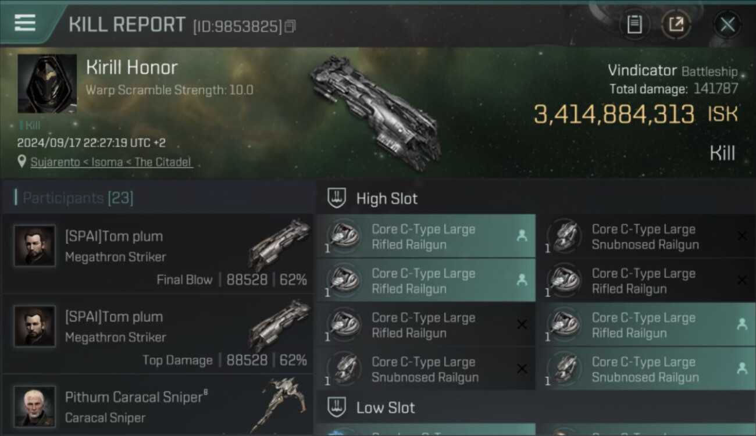Open the hamburger menu icon
This screenshot has height=436, width=756.
(x=25, y=23)
